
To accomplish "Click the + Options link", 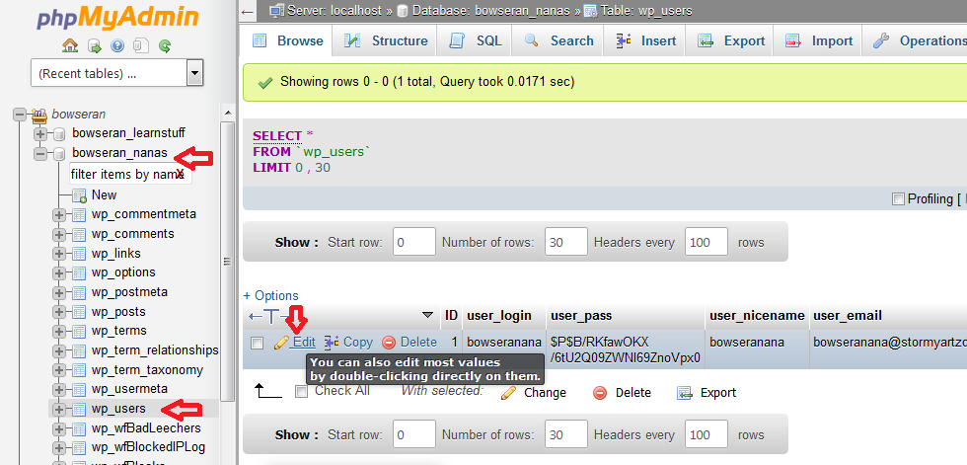I will coord(270,295).
